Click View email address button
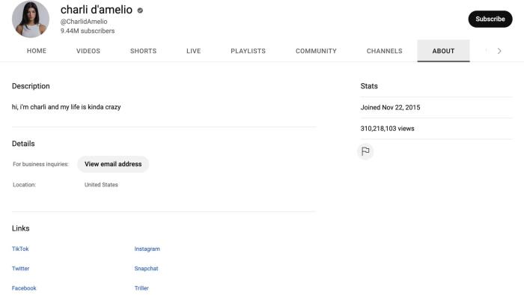Screen dimensions: 524x295 (x=113, y=164)
